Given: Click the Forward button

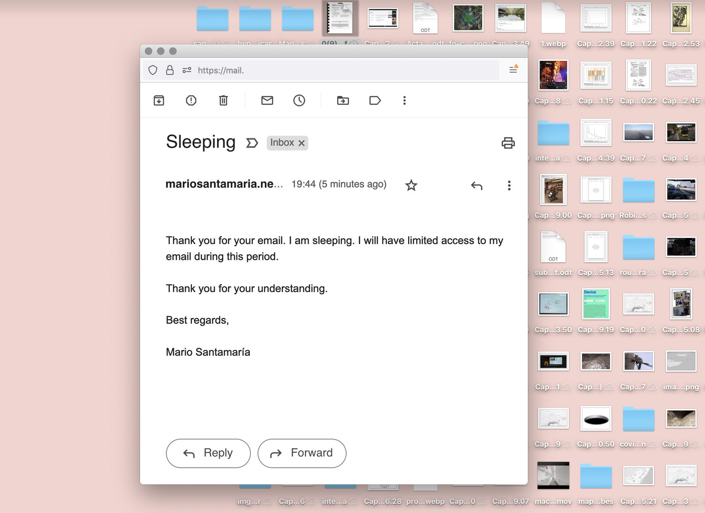Looking at the screenshot, I should pyautogui.click(x=302, y=453).
